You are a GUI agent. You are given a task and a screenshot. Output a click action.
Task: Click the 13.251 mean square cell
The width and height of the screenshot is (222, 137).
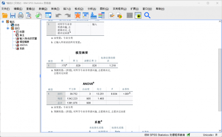pos(100,94)
